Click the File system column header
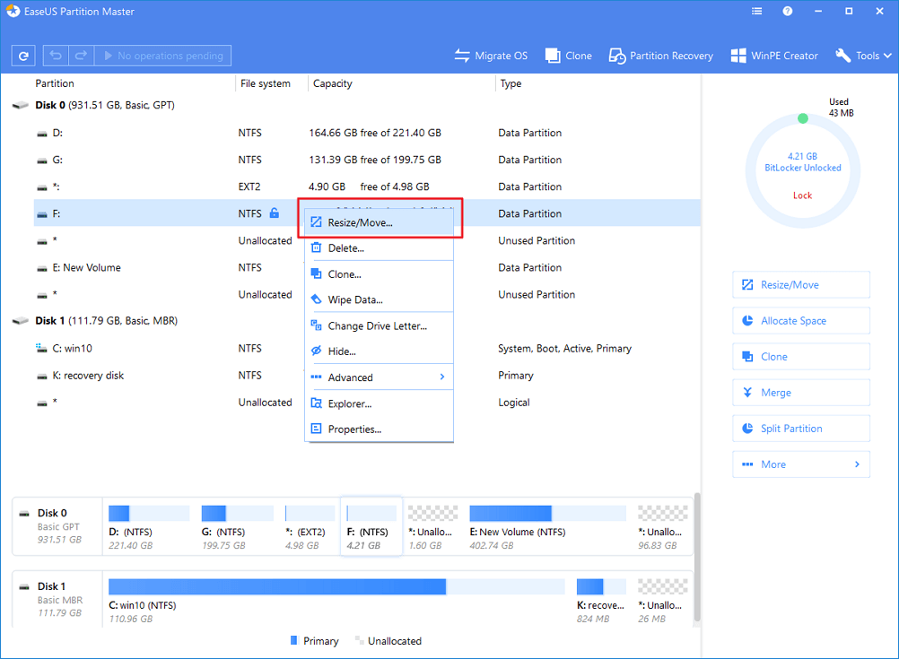Image resolution: width=899 pixels, height=659 pixels. (x=266, y=83)
